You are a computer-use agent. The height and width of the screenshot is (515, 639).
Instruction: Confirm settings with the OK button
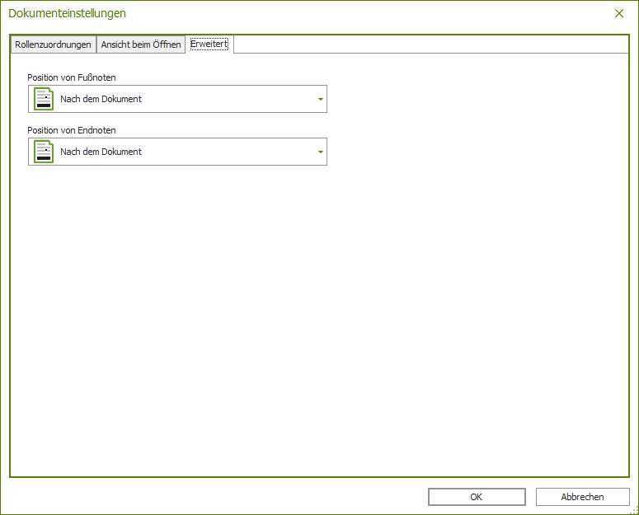(477, 497)
